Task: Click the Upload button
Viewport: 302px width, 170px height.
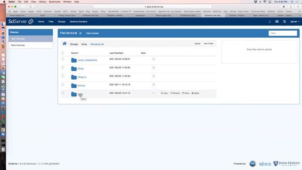Action: coord(197,43)
